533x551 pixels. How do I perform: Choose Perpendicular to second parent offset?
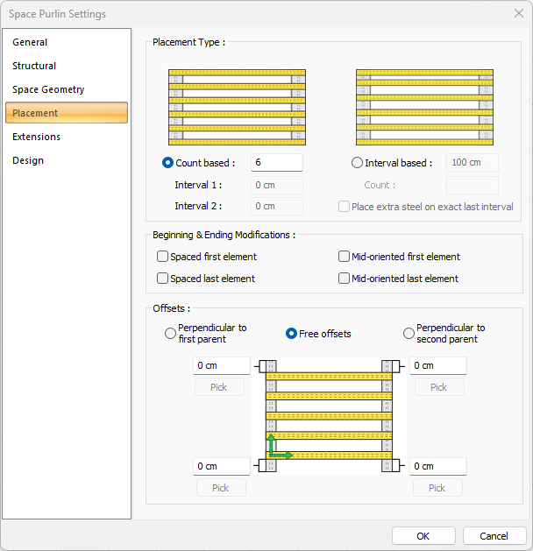click(x=409, y=334)
